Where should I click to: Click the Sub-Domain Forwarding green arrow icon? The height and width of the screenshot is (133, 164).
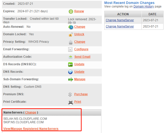coord(70,79)
